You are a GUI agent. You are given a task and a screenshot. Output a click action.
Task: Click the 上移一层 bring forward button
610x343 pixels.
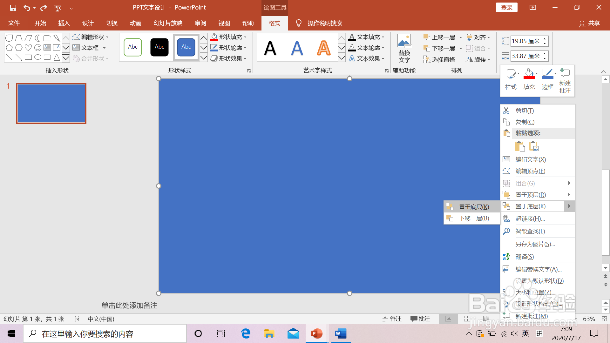tap(440, 37)
